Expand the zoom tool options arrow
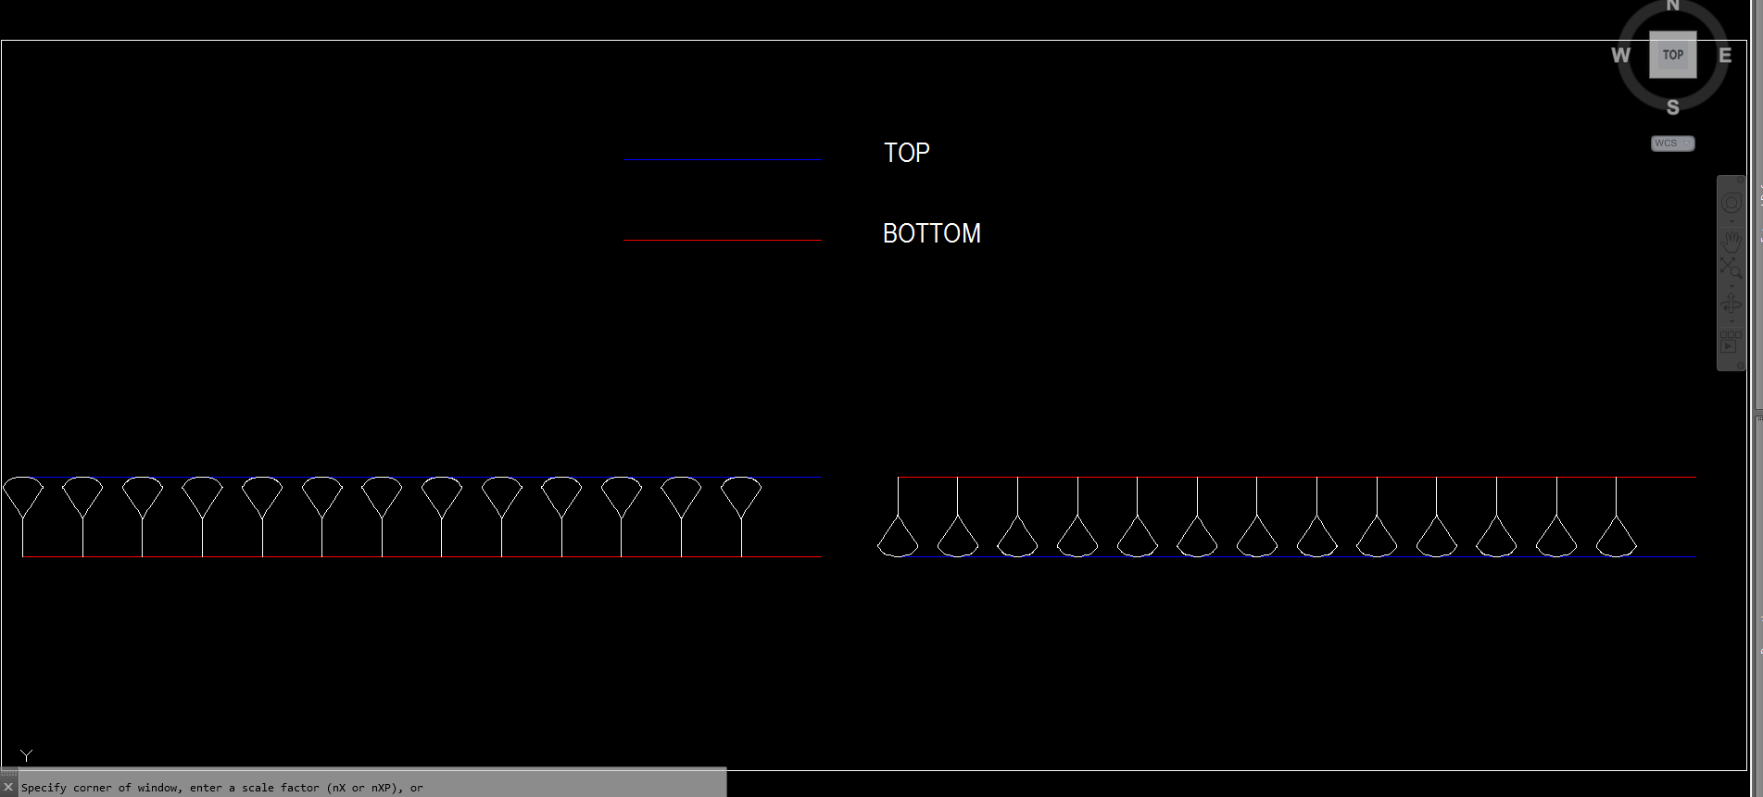 (1732, 286)
